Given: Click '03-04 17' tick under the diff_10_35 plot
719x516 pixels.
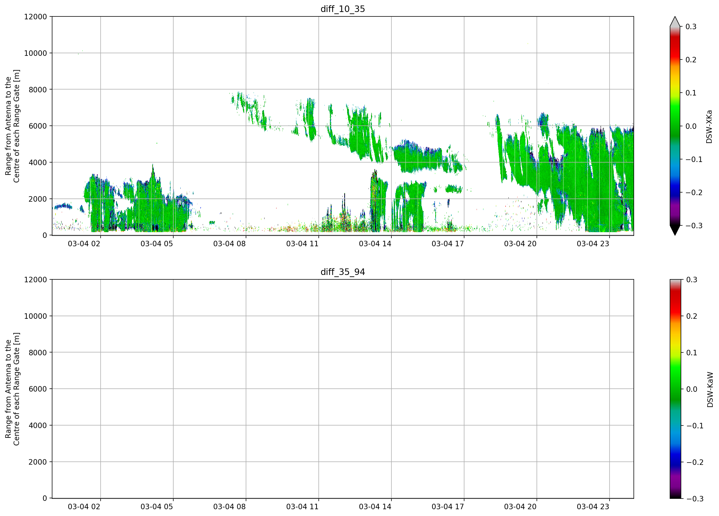Looking at the screenshot, I should tap(448, 244).
